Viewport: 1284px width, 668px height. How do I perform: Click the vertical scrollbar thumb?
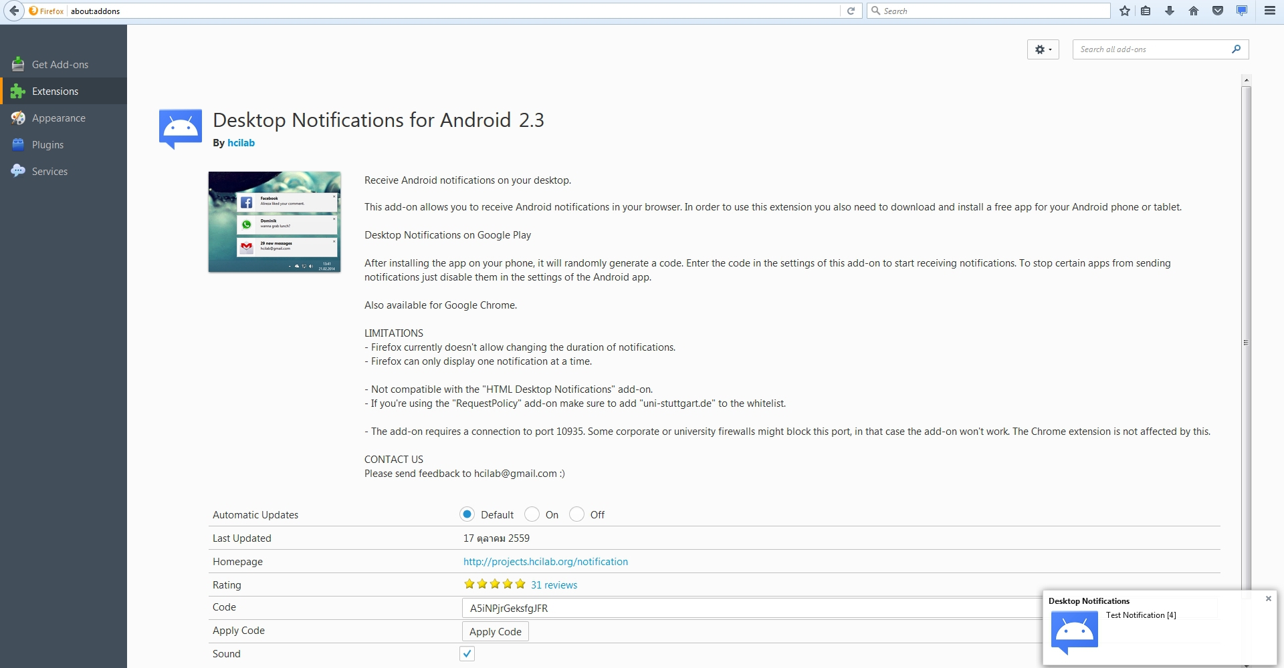[1246, 342]
